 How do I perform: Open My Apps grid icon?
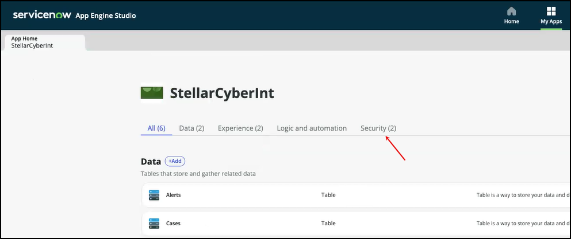click(x=551, y=11)
